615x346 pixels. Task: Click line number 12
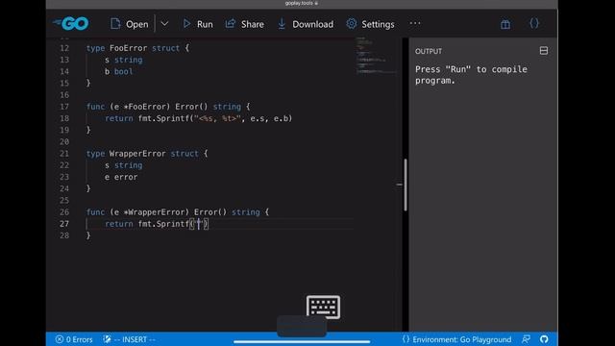pyautogui.click(x=64, y=48)
